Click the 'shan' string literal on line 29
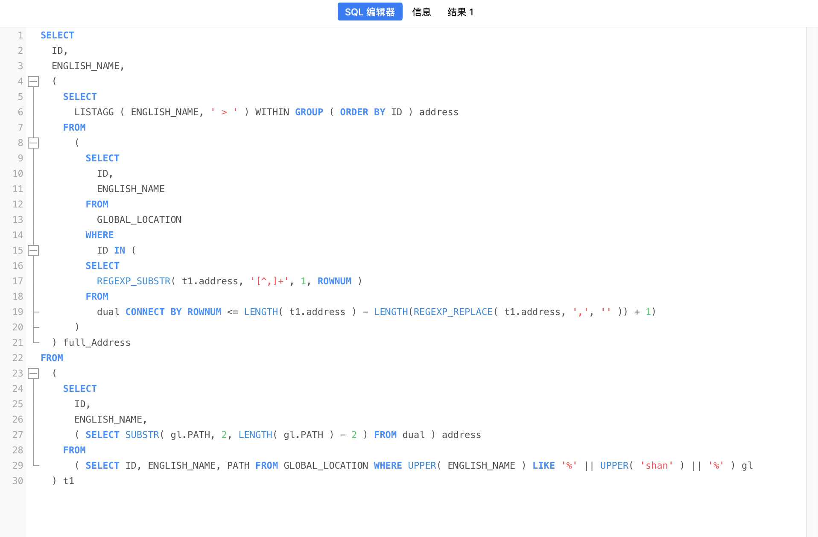818x537 pixels. tap(657, 465)
